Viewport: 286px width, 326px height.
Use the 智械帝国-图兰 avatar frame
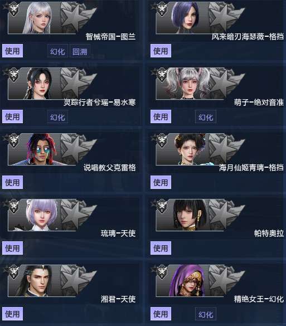12,51
